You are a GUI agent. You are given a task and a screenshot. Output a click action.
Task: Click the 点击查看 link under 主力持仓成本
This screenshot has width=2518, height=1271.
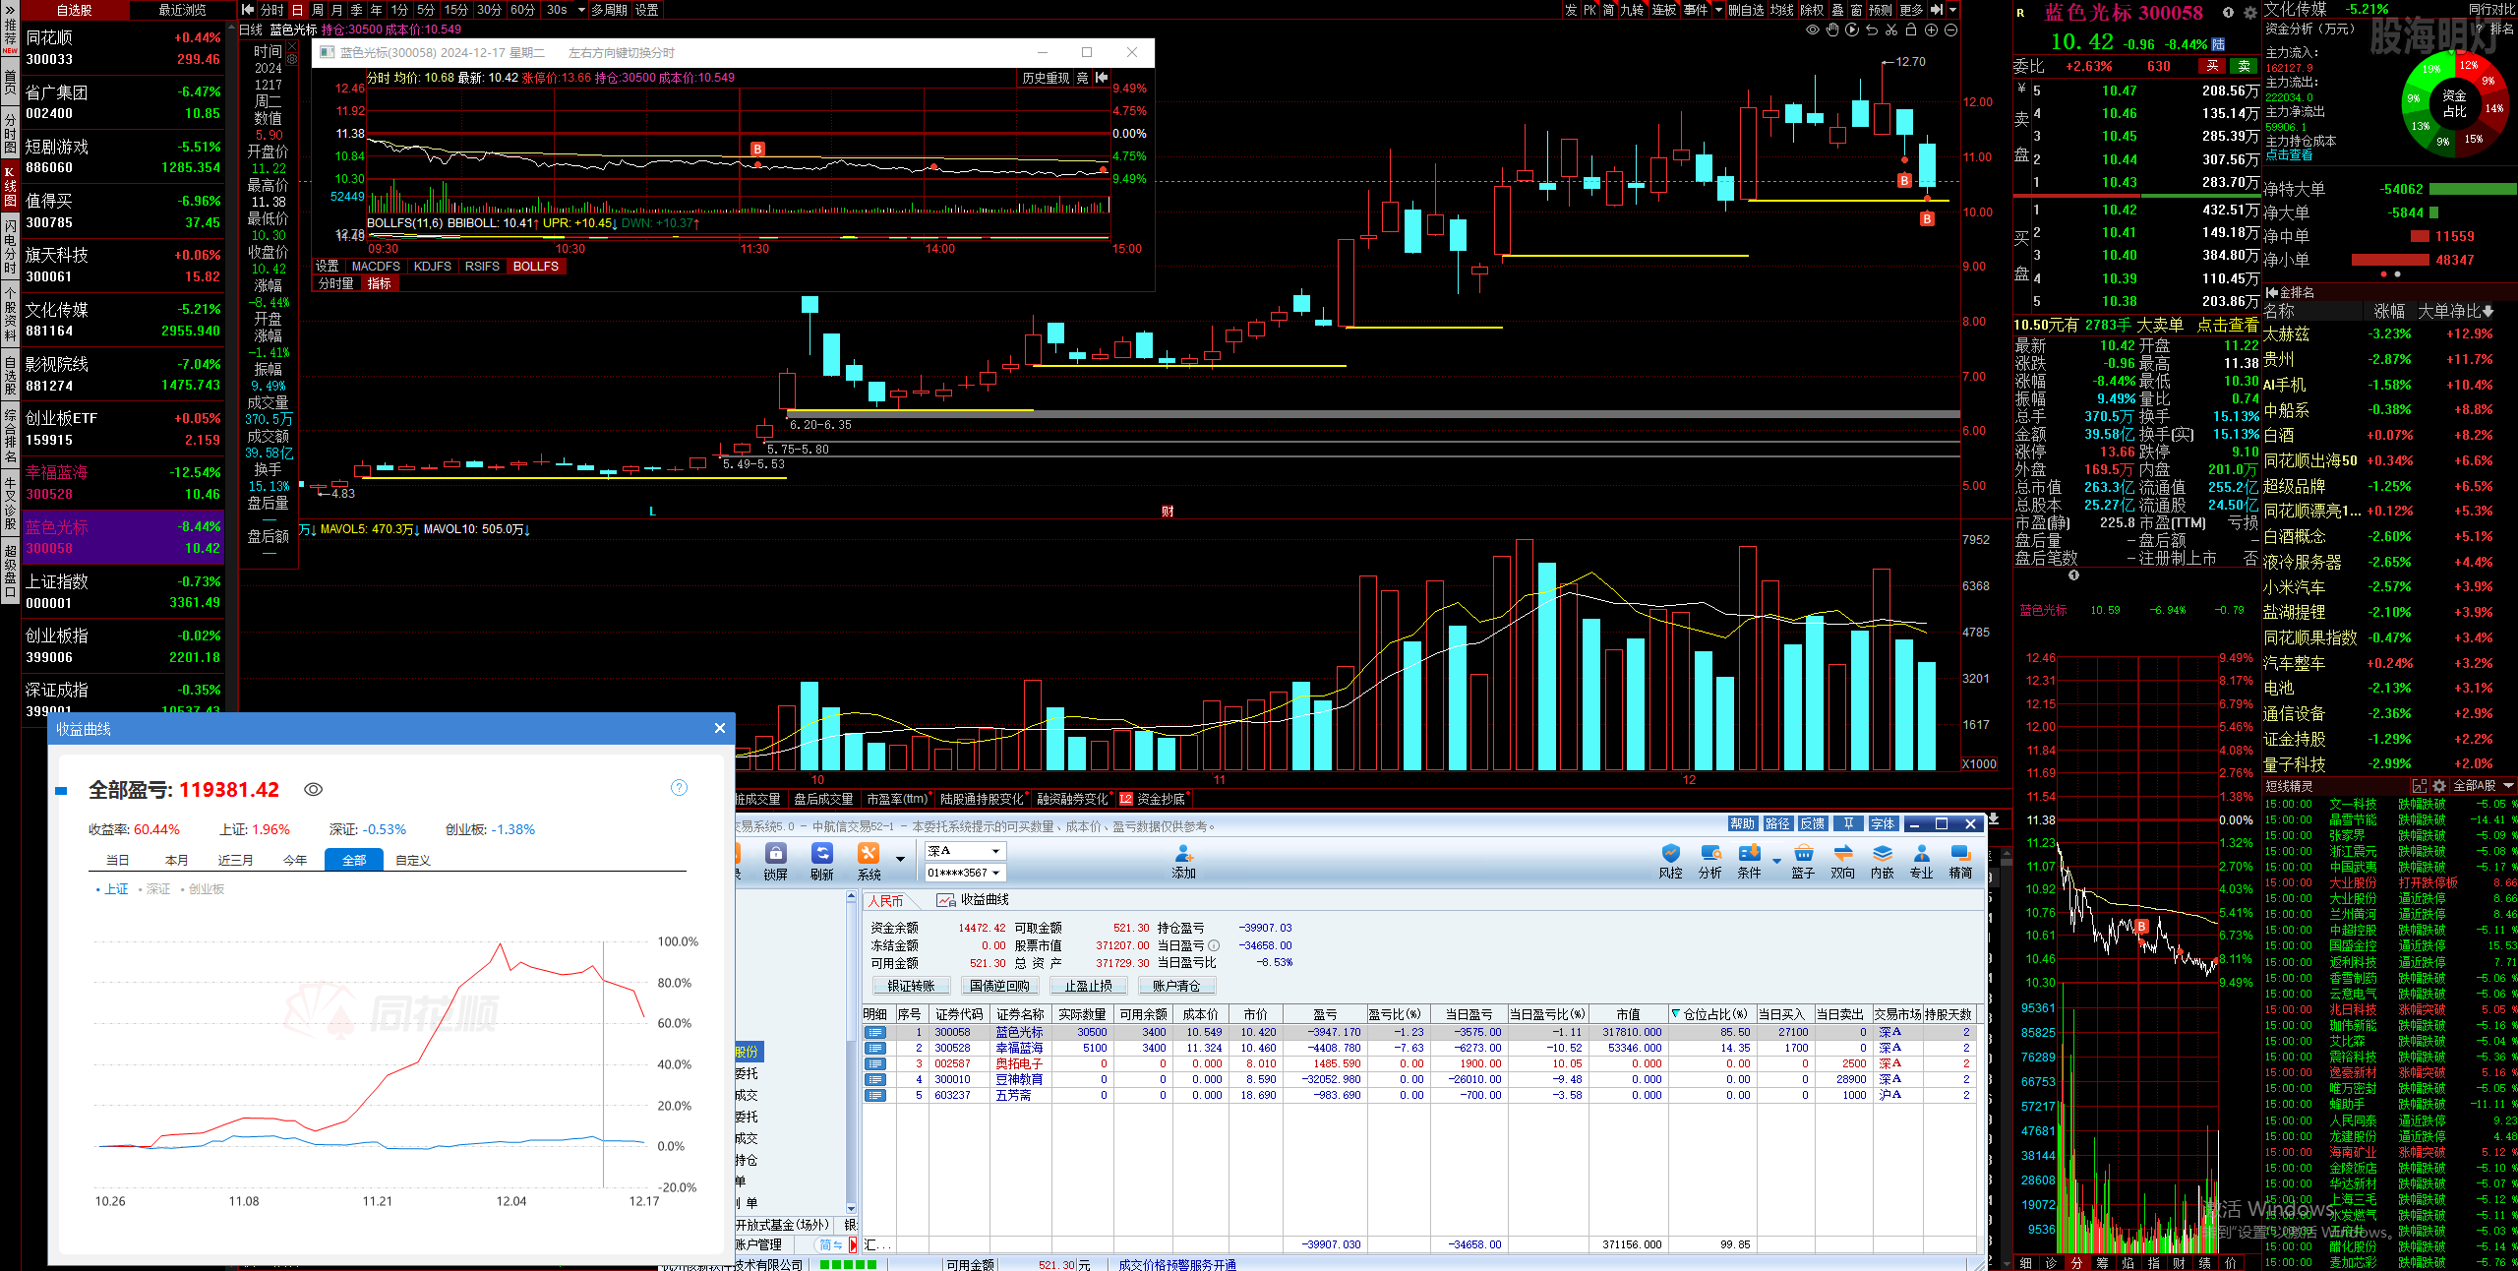click(x=2289, y=155)
